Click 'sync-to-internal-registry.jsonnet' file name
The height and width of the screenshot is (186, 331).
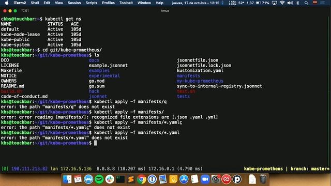219,86
